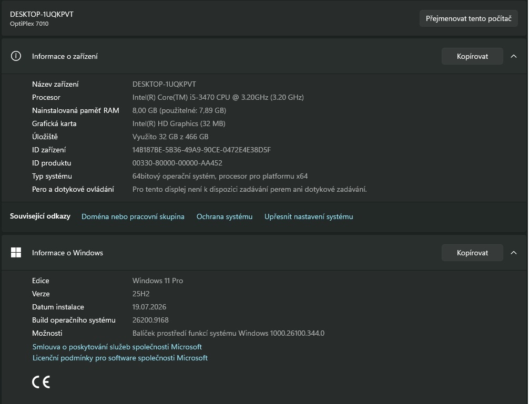Select the Balíček prostředí funkcí value
Screen dimensions: 530x404
pos(228,334)
